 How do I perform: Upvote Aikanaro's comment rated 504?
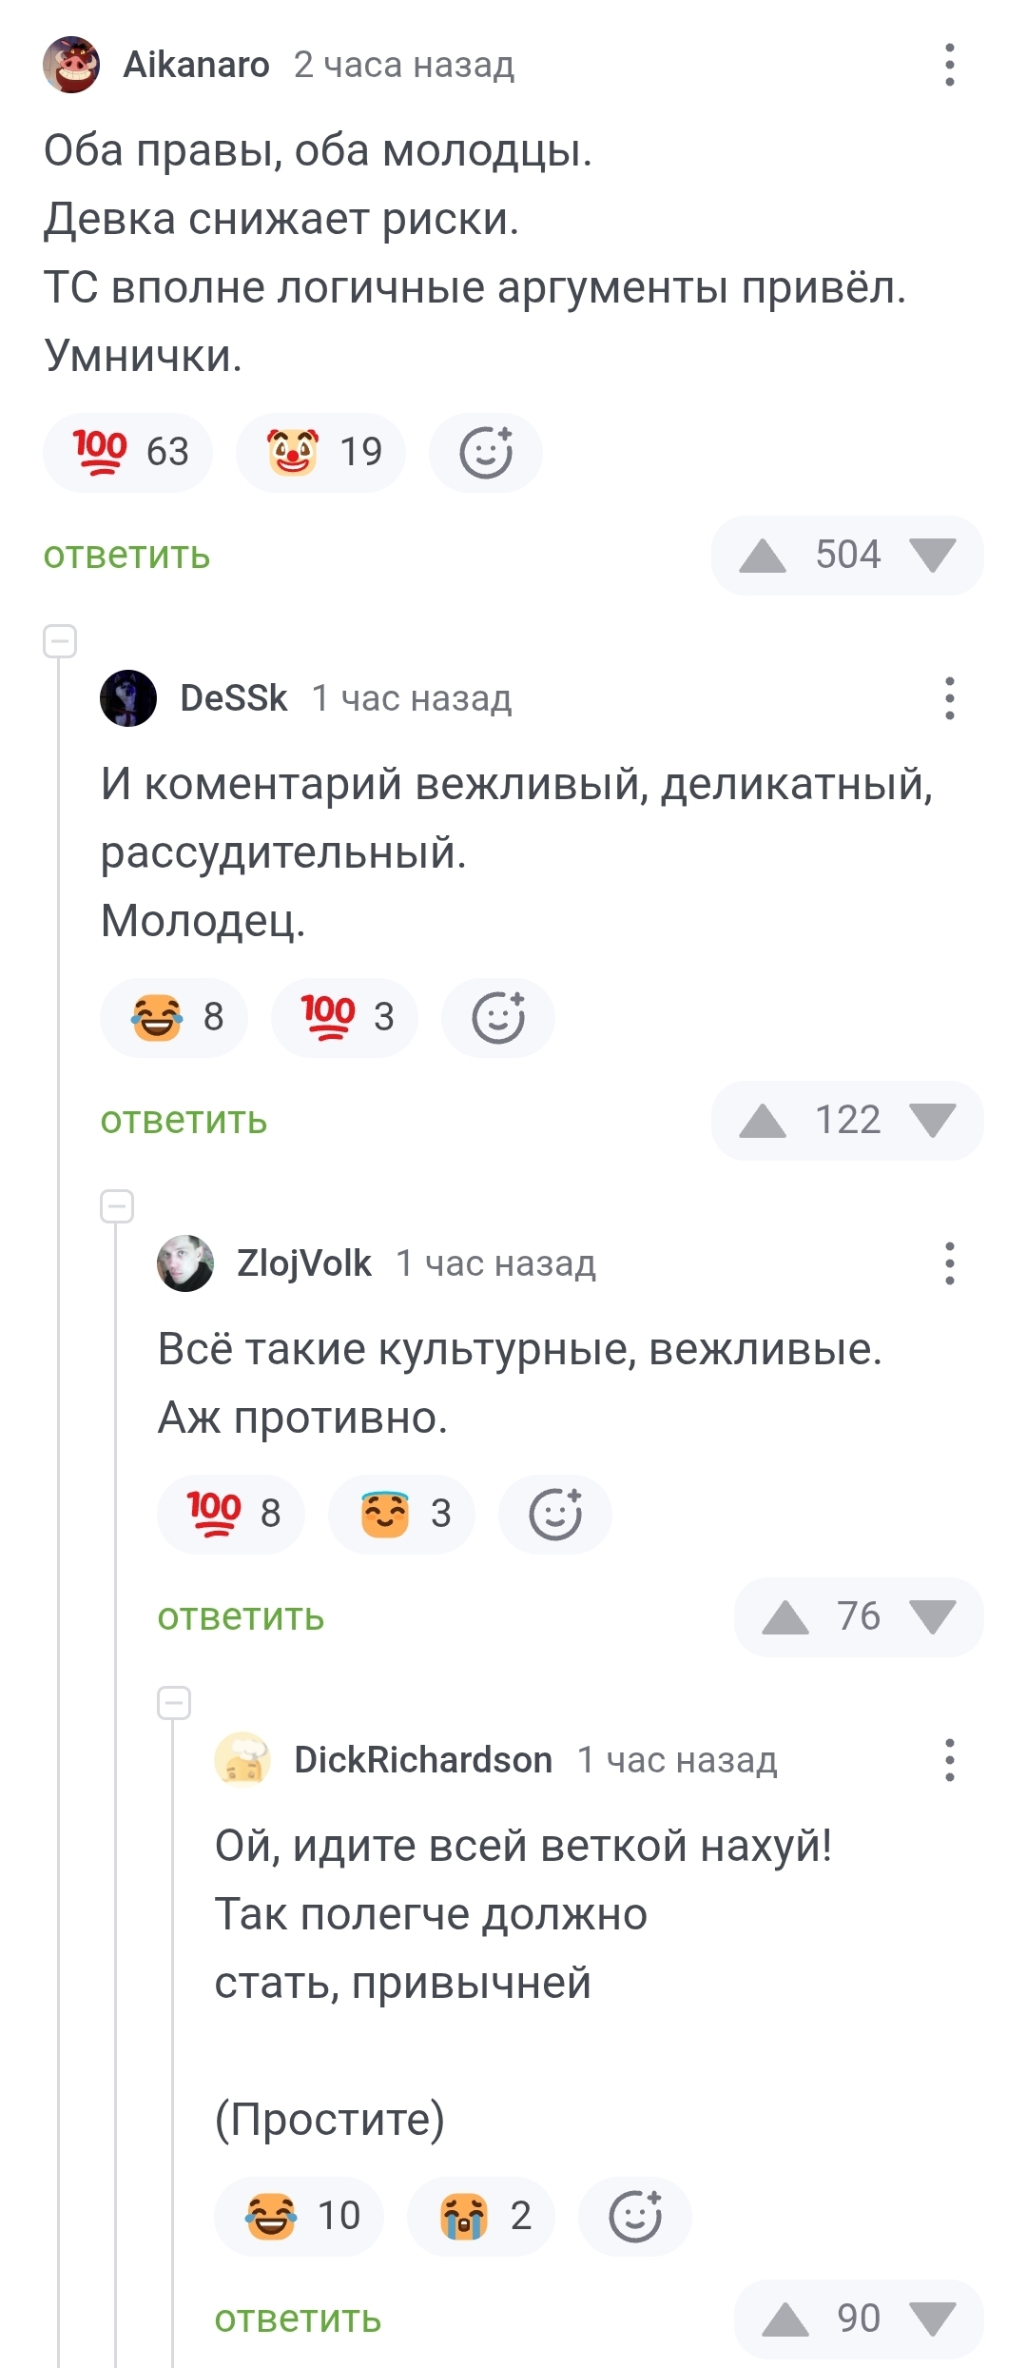(x=763, y=556)
